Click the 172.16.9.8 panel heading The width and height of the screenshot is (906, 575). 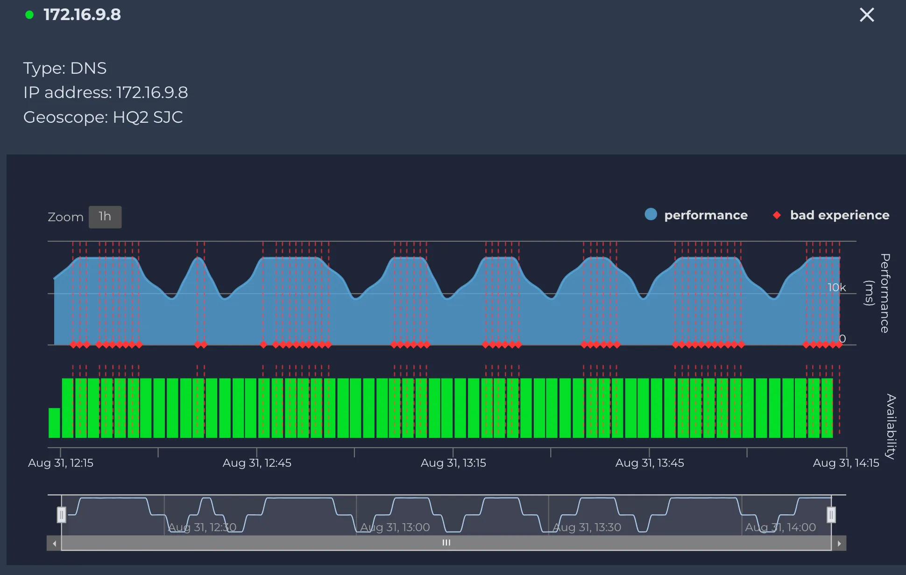coord(82,15)
